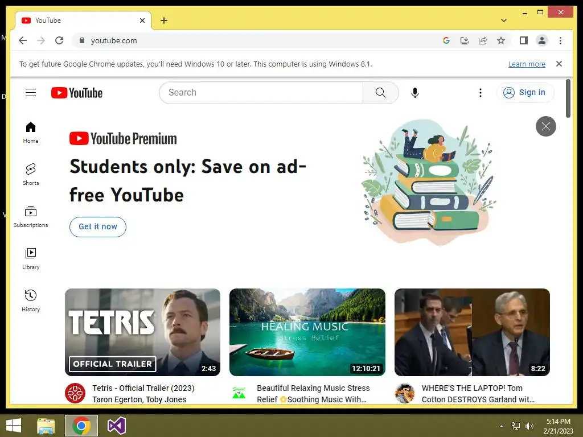Viewport: 583px width, 437px height.
Task: Open a new browser tab
Action: pyautogui.click(x=164, y=20)
